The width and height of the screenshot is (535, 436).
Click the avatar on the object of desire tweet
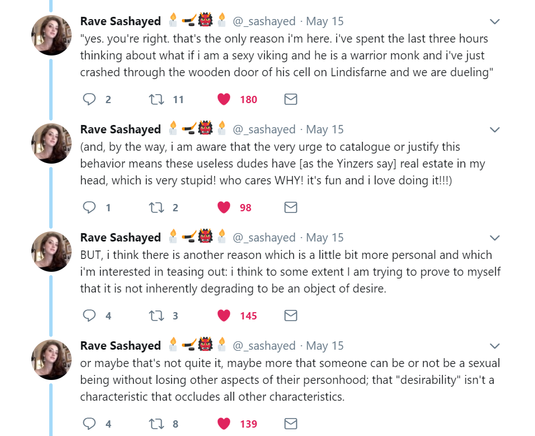pos(51,252)
